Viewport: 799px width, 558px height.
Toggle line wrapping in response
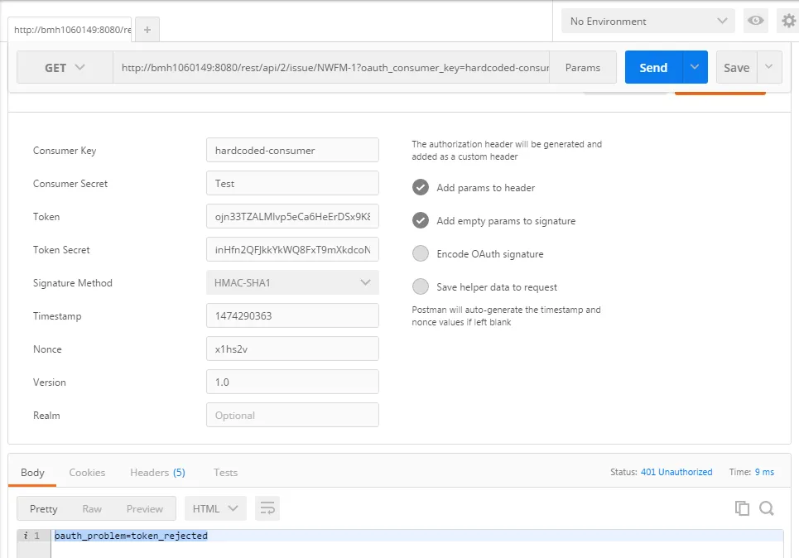pyautogui.click(x=267, y=508)
